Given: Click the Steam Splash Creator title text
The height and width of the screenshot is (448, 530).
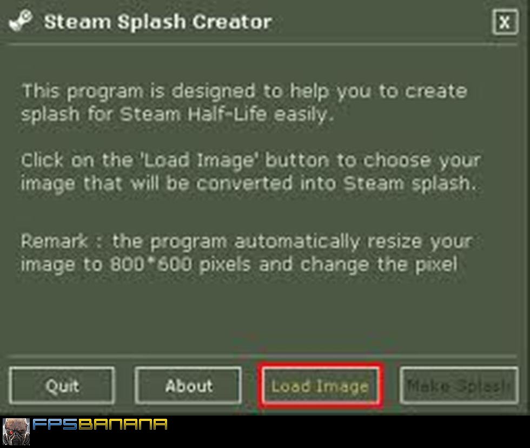Looking at the screenshot, I should (x=158, y=22).
